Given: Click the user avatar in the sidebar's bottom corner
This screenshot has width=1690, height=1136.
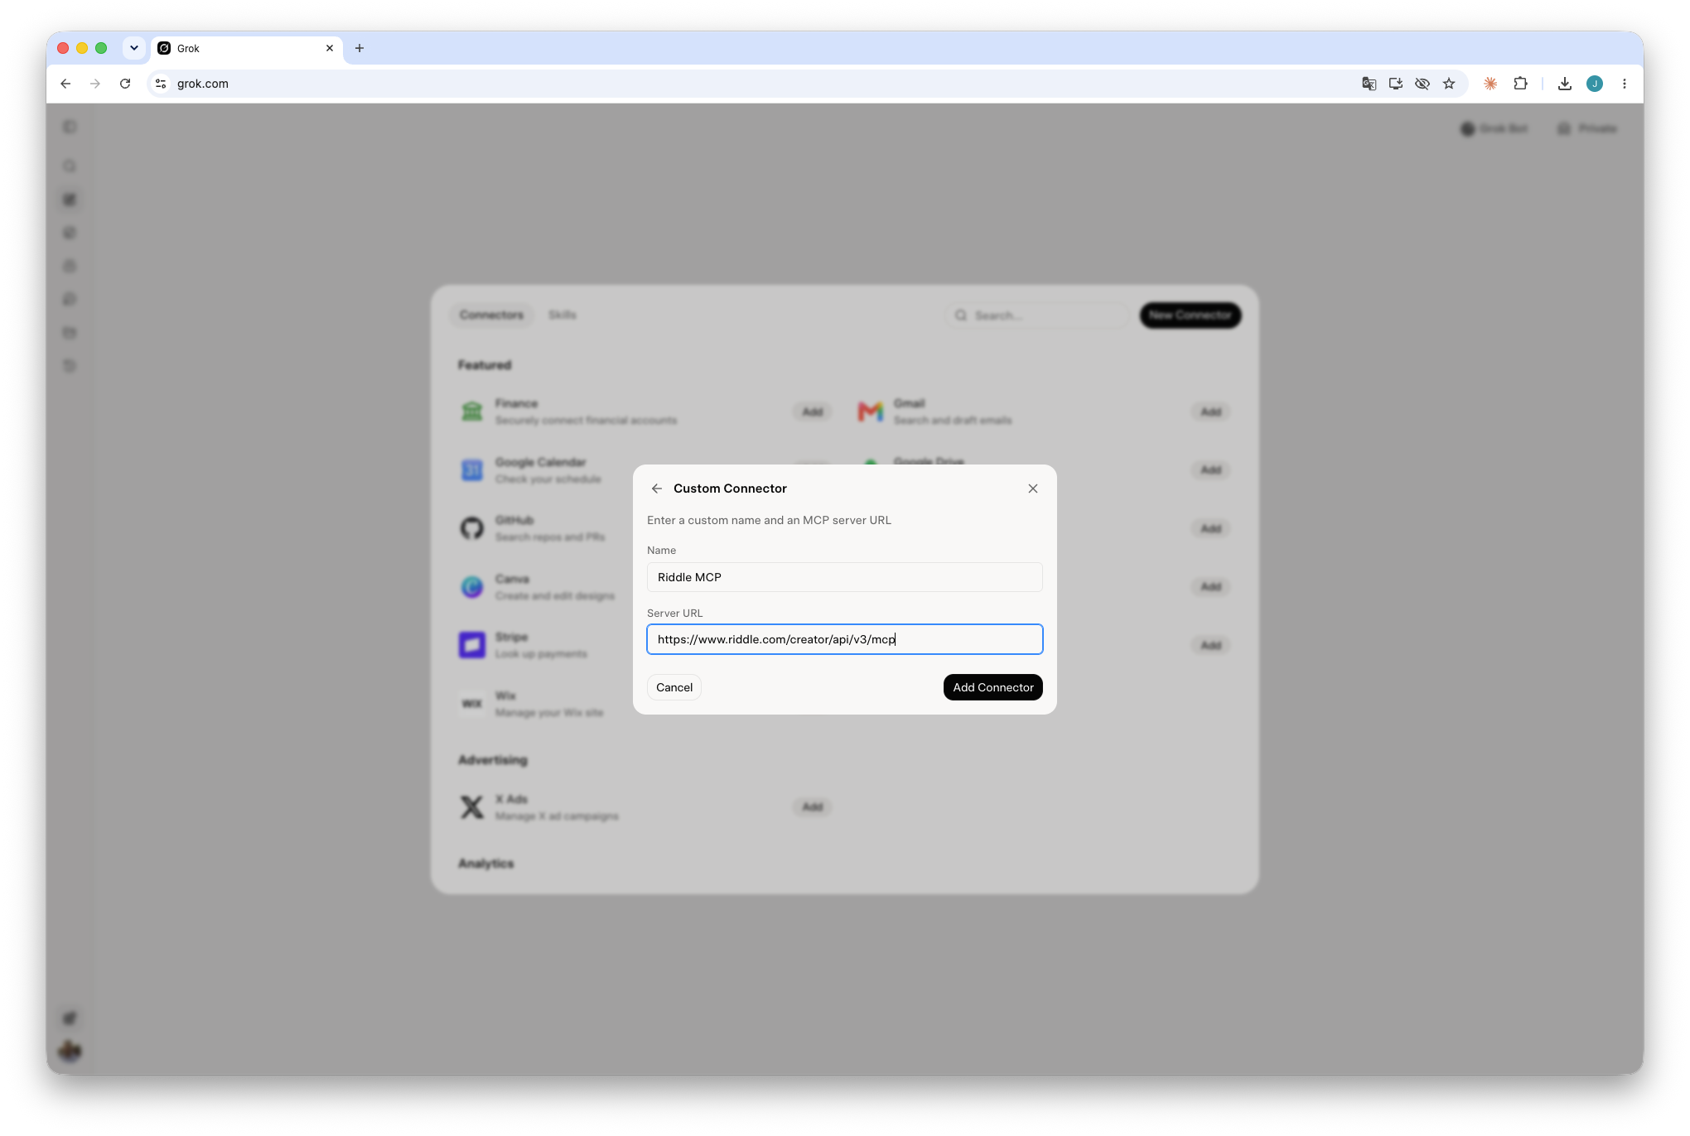Looking at the screenshot, I should (70, 1051).
